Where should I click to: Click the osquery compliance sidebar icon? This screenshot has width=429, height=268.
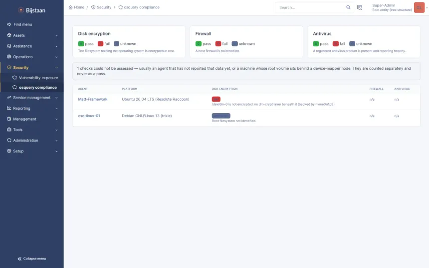tap(14, 87)
